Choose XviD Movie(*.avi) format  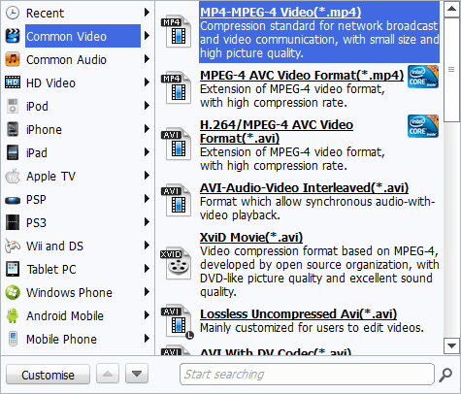(x=251, y=238)
